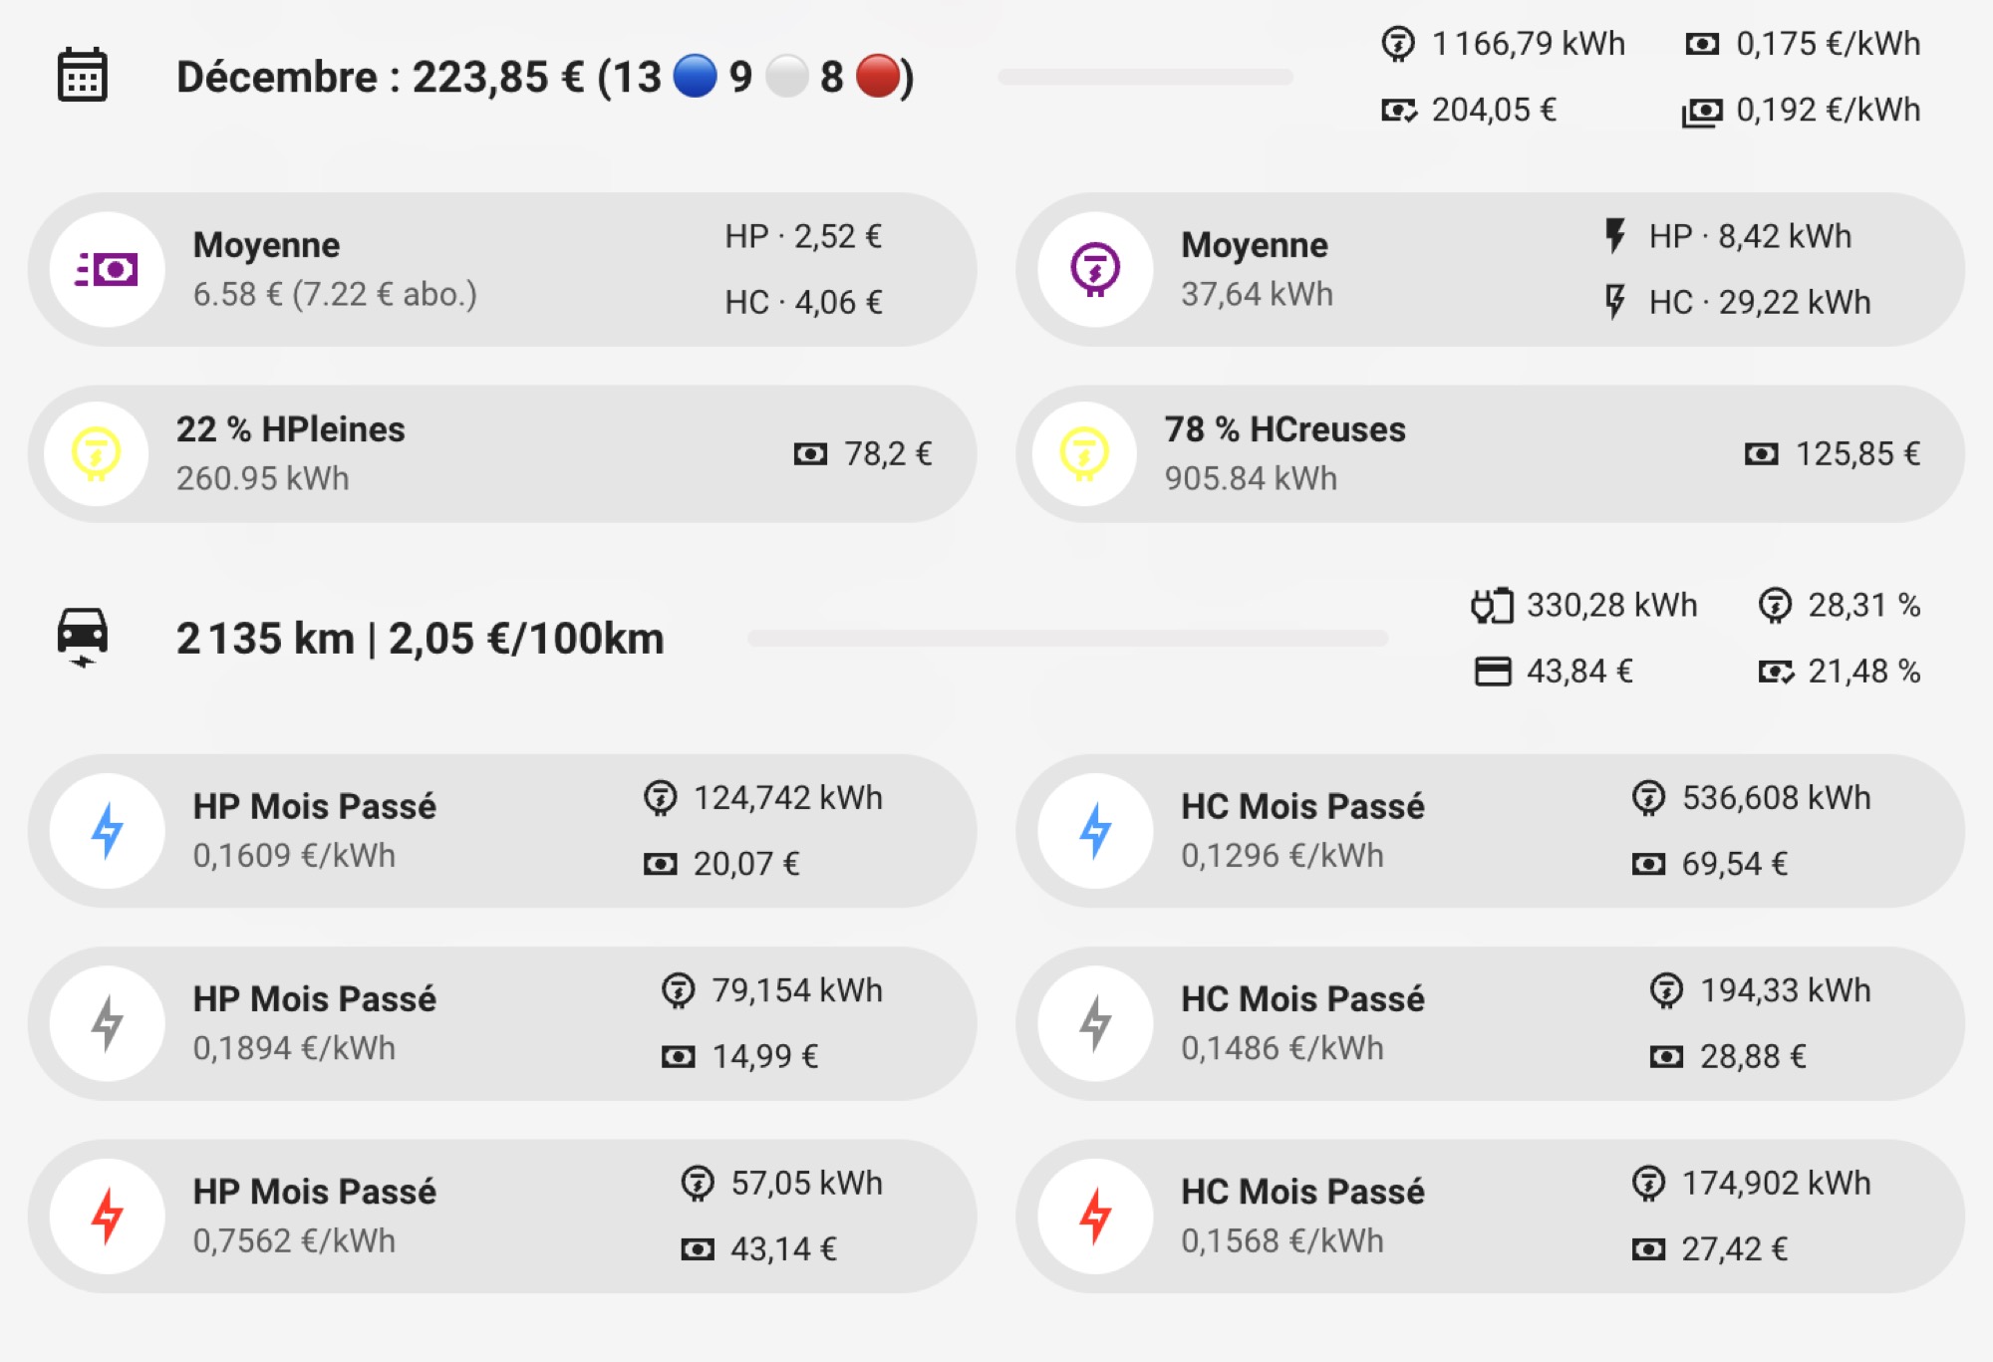
Task: Click the progress bar beside the km title
Action: click(1067, 638)
